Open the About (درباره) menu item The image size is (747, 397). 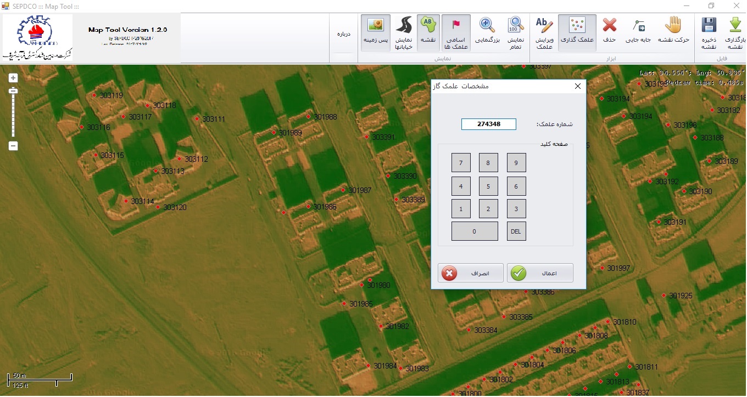[x=344, y=34]
